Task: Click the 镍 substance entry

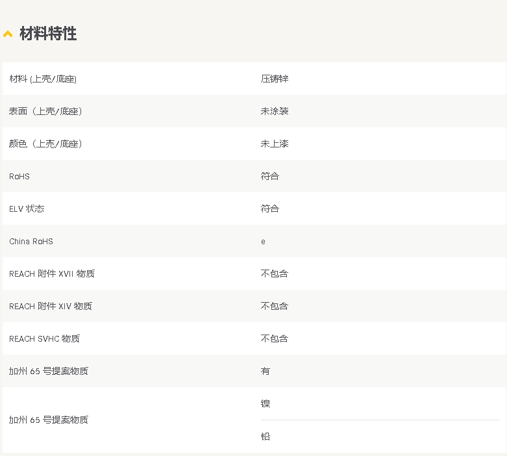Action: [266, 403]
